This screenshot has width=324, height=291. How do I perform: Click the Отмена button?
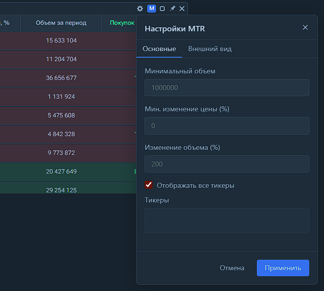click(x=232, y=268)
